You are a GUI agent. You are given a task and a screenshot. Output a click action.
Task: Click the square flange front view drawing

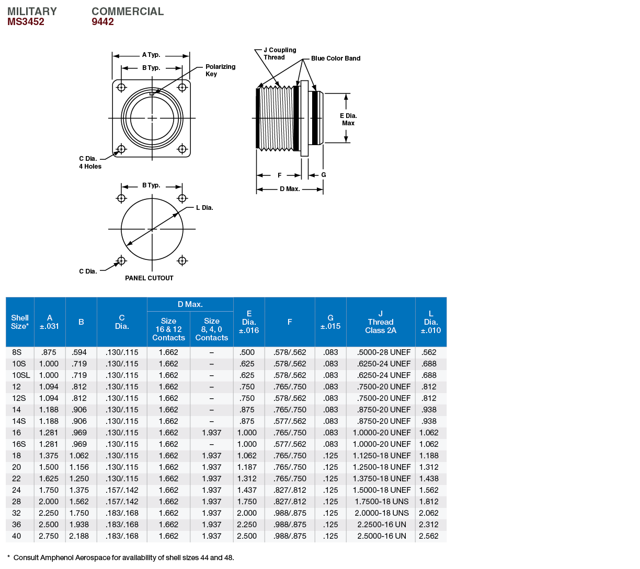pyautogui.click(x=152, y=118)
